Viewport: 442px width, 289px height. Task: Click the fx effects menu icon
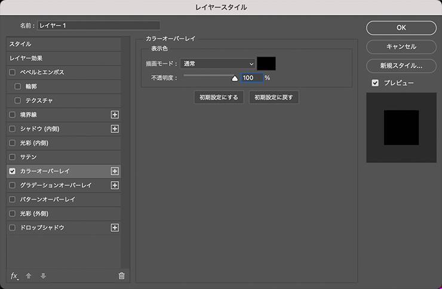[x=14, y=275]
